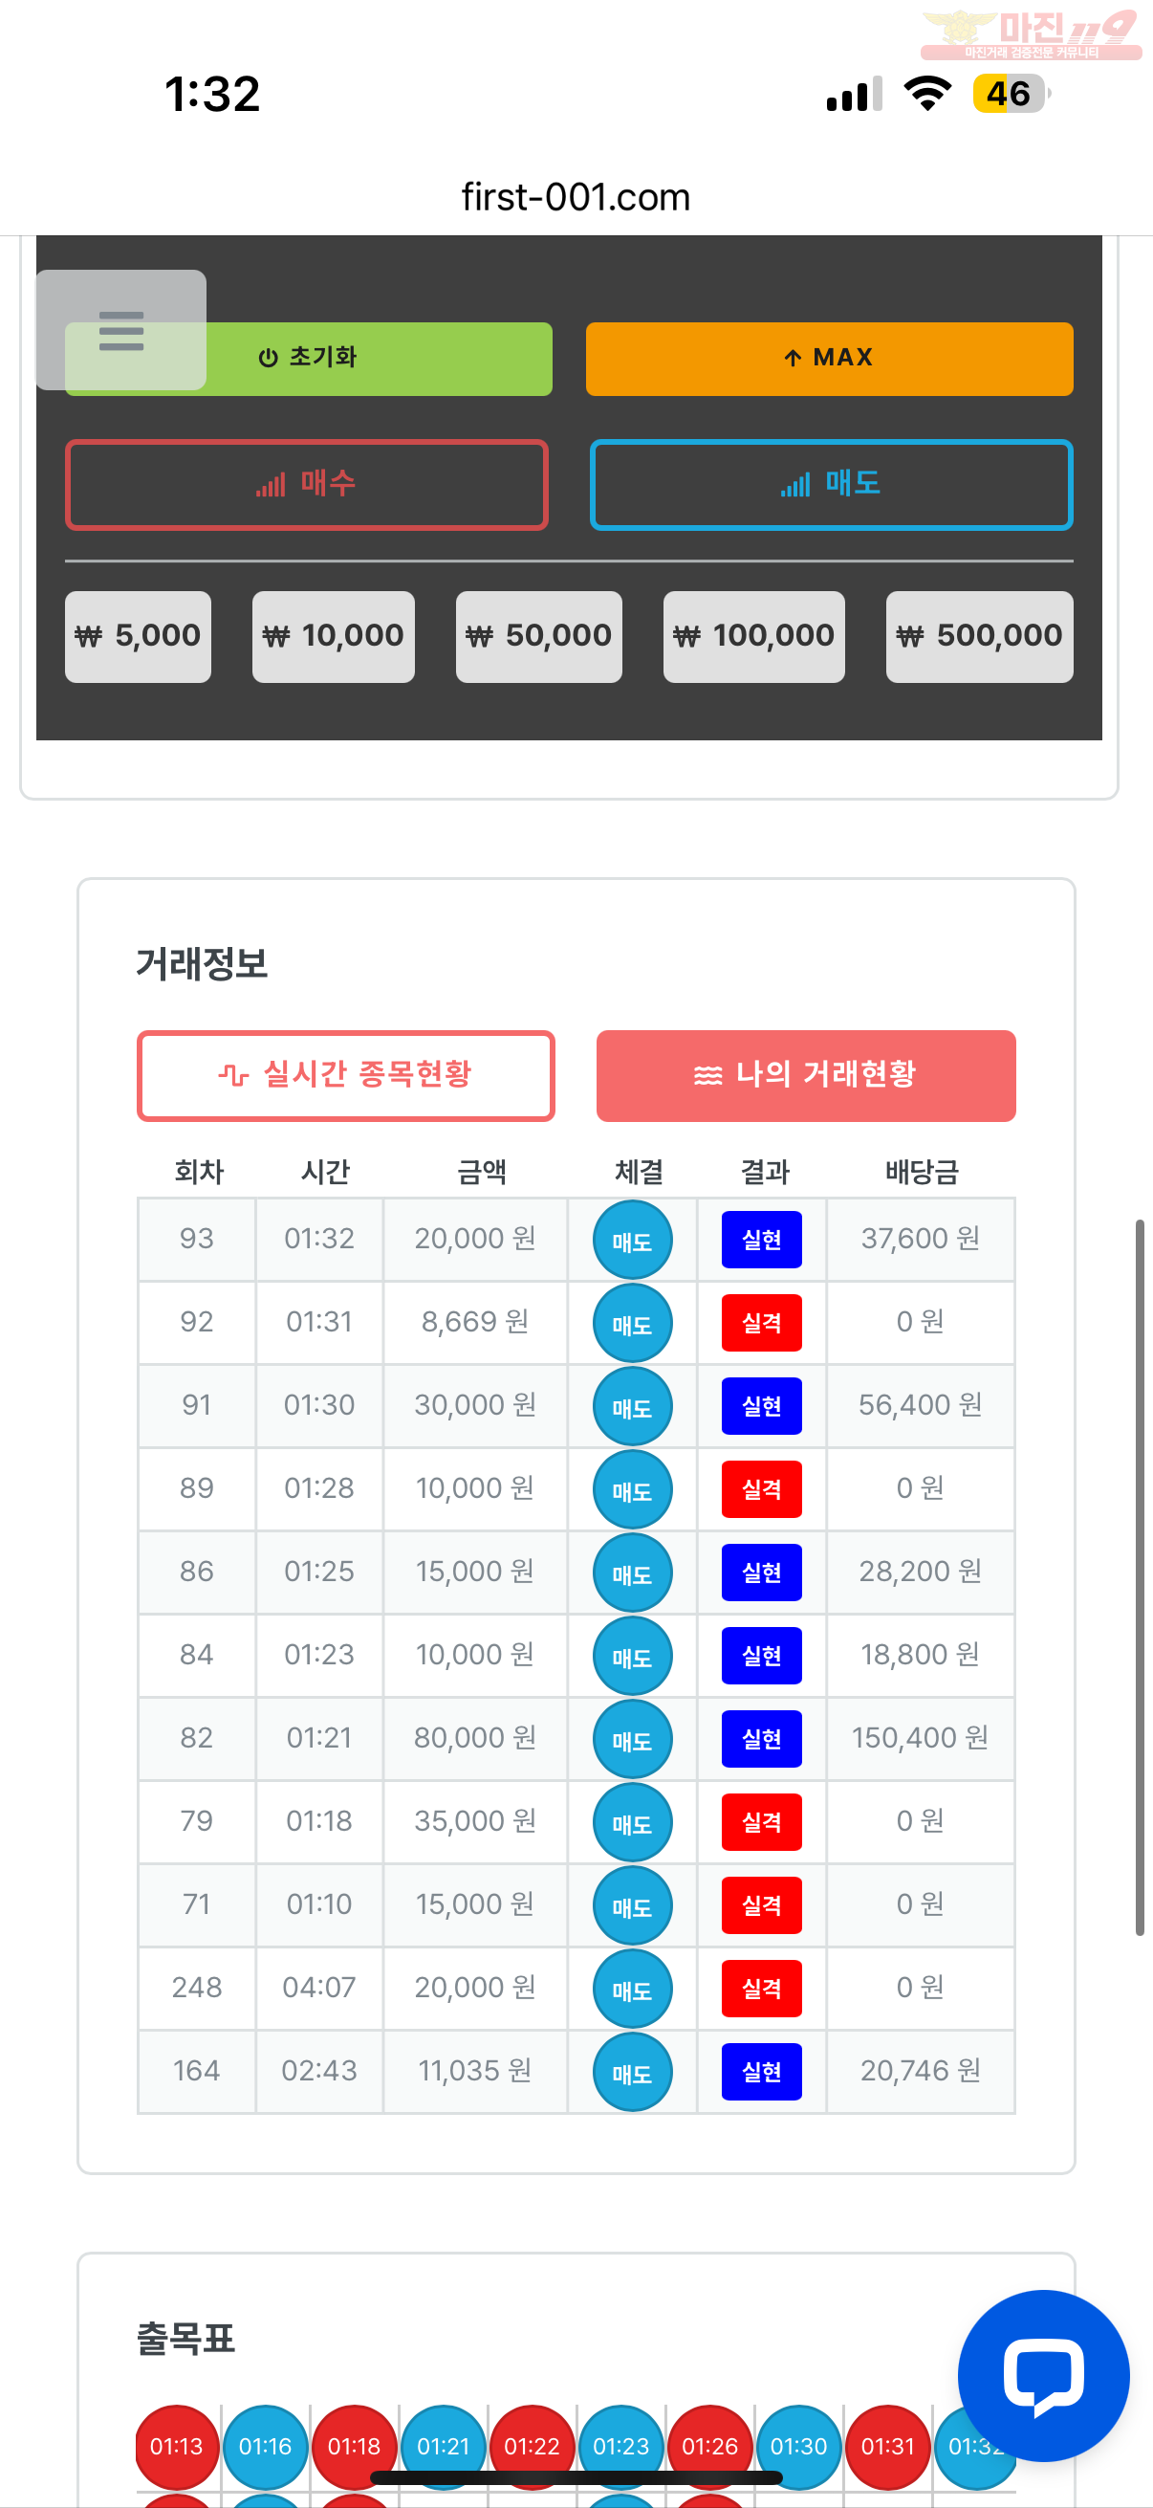Click the page scrollbar on right edge
This screenshot has width=1153, height=2508.
[x=1140, y=1577]
